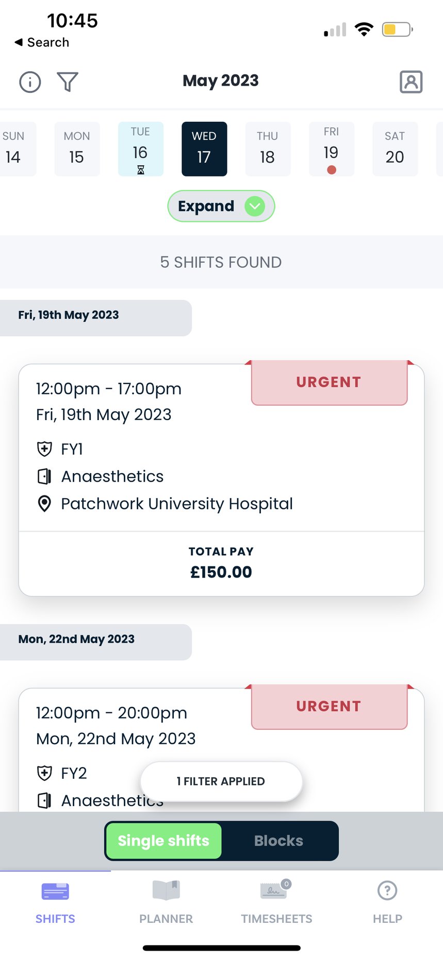Open the Help question mark icon
Viewport: 443px width, 960px height.
[x=387, y=891]
